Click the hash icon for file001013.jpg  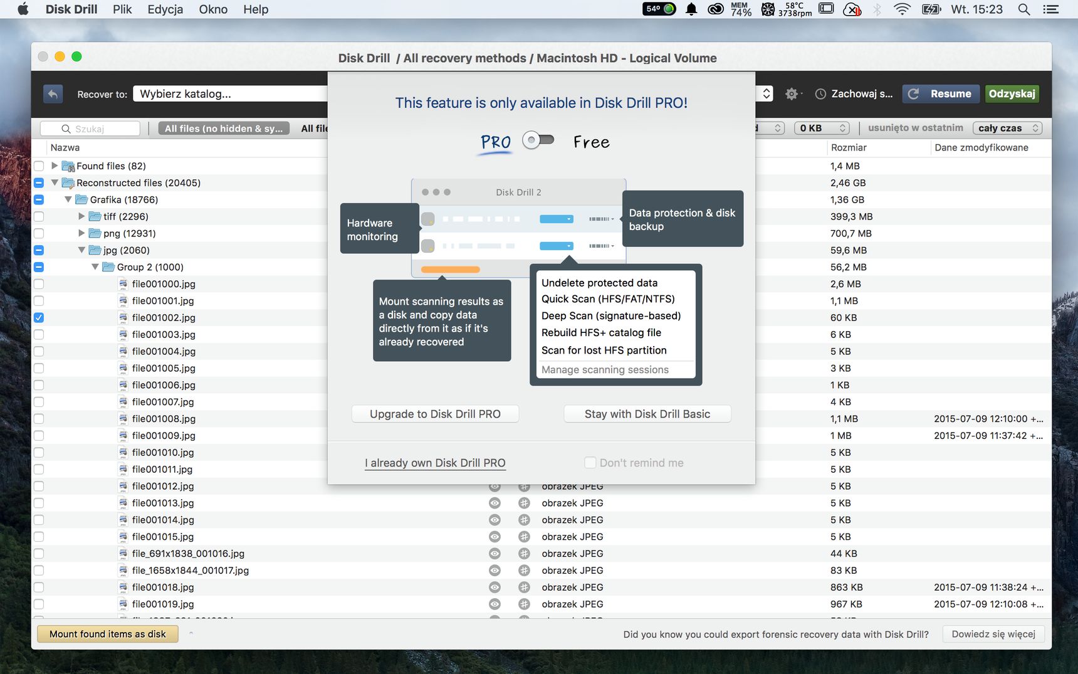click(x=524, y=503)
